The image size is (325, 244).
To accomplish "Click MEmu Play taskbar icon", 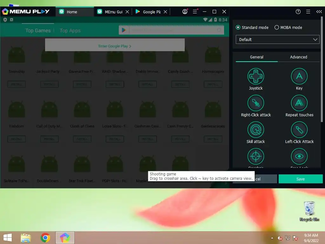I will [x=65, y=238].
